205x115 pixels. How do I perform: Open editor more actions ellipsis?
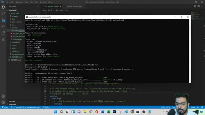[x=202, y=6]
